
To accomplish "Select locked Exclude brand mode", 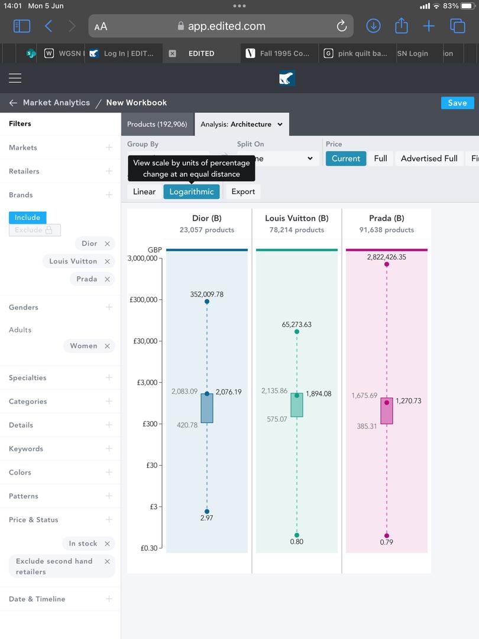I will (x=35, y=230).
